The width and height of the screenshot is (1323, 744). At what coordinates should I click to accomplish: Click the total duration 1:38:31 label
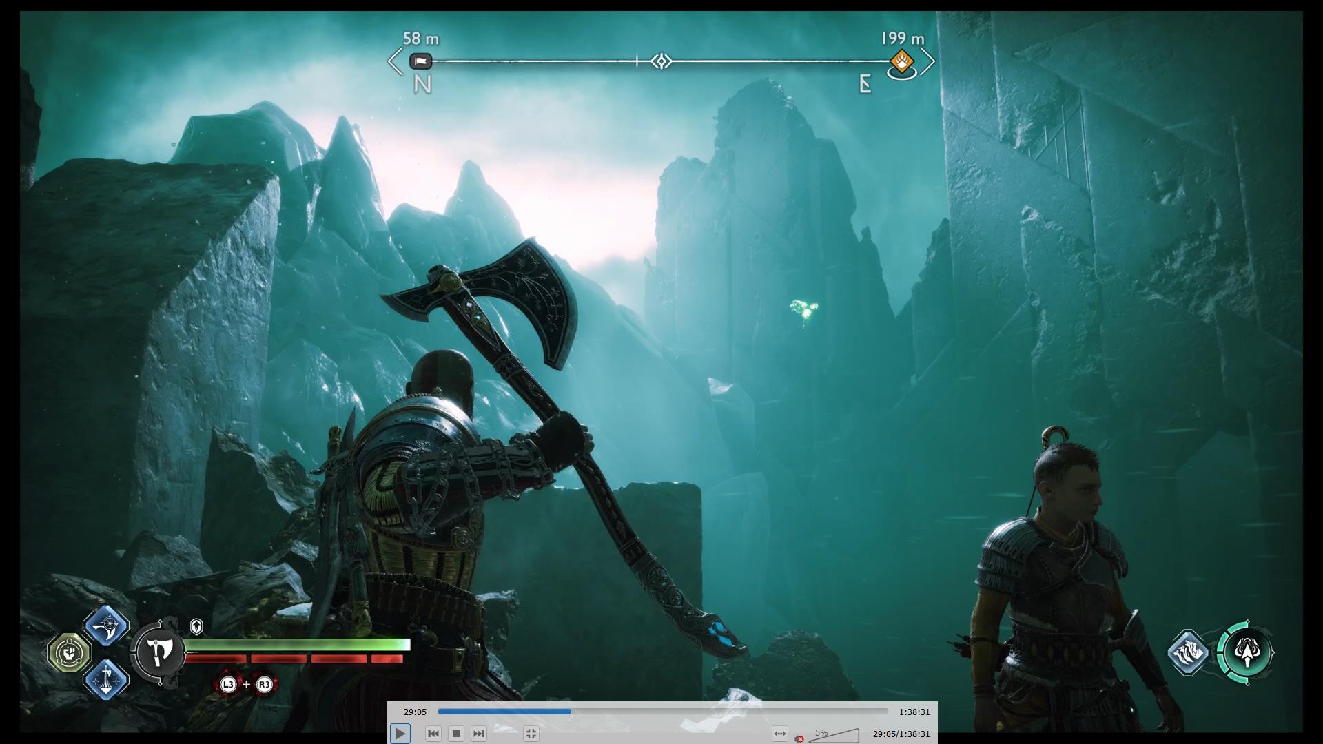[914, 712]
